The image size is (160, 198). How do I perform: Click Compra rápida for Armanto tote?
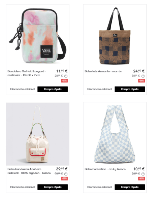[130, 89]
